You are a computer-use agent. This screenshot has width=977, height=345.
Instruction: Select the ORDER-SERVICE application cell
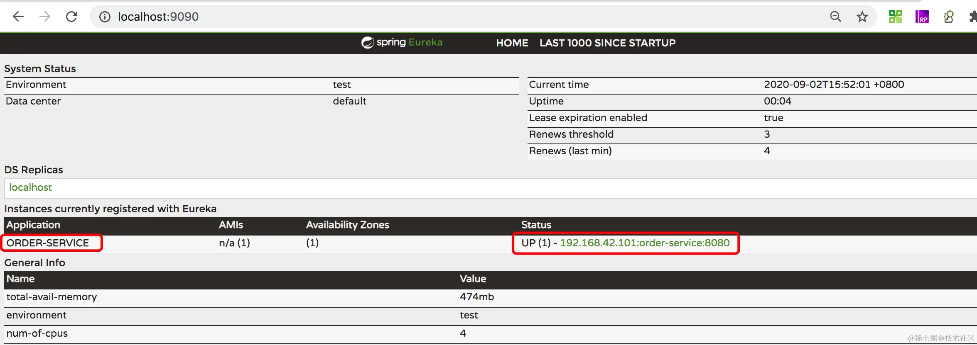point(48,243)
